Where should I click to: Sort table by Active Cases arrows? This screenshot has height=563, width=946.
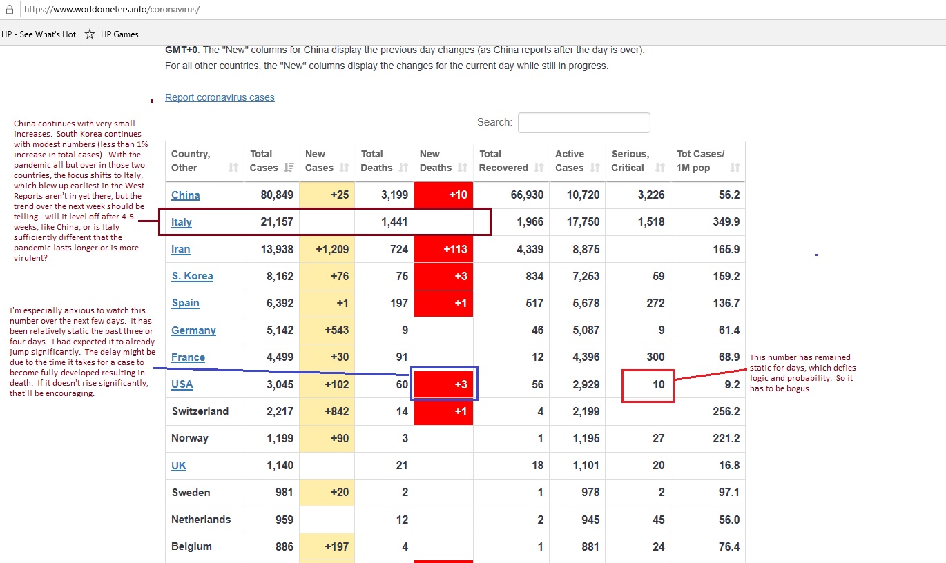pyautogui.click(x=596, y=168)
